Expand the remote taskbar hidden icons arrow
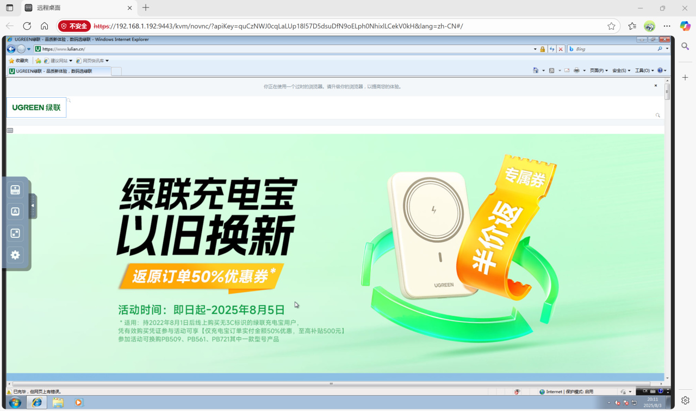Image resolution: width=696 pixels, height=411 pixels. pos(609,403)
